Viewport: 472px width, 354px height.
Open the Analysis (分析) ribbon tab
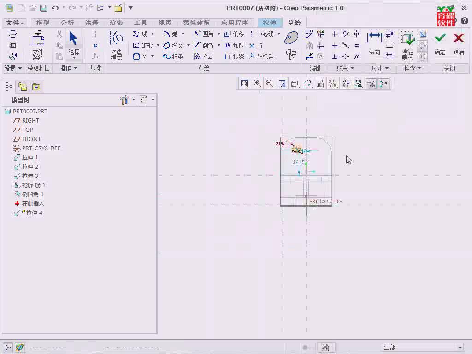coord(67,23)
